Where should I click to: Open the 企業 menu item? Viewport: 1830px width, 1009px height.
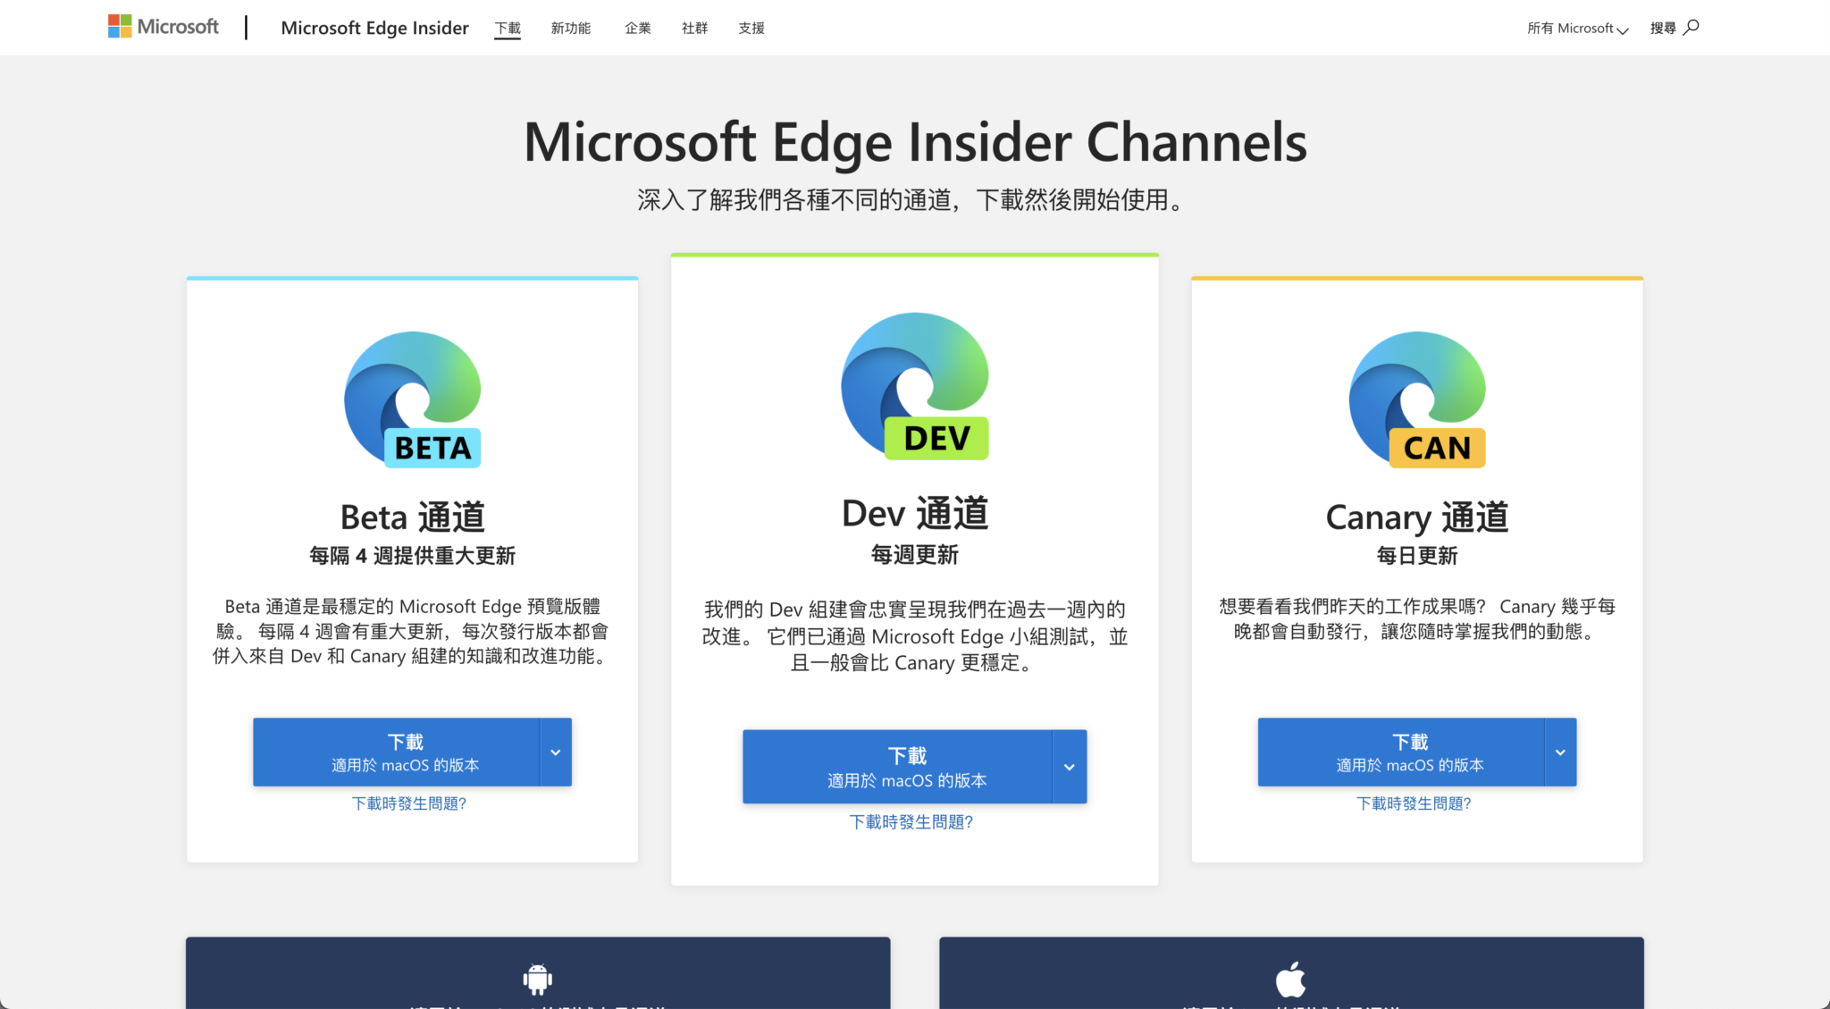point(637,28)
